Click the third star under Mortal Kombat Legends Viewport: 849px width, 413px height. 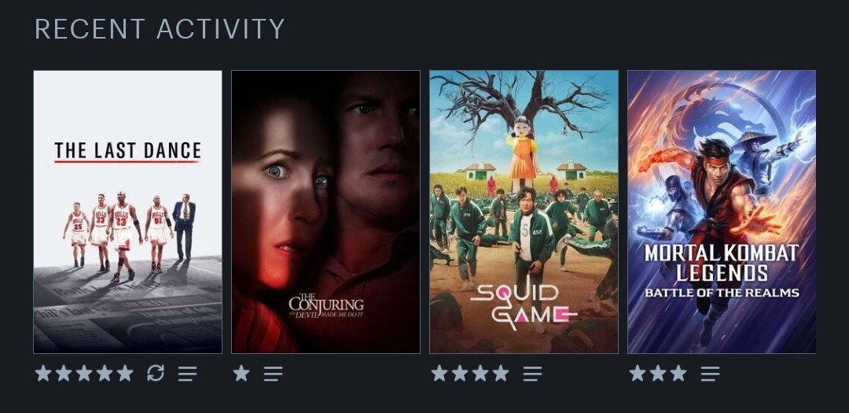click(x=678, y=373)
